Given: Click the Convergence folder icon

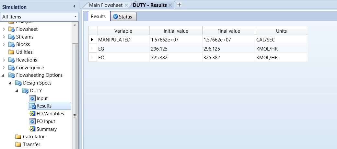Looking at the screenshot, I should click(12, 68).
